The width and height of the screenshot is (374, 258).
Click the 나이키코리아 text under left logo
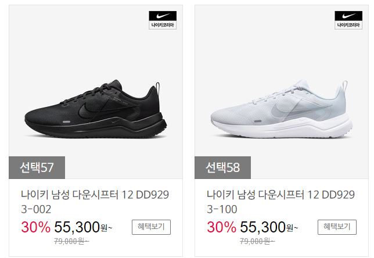pos(163,25)
